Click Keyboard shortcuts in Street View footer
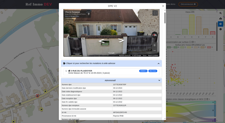Viewport: 225px width, 123px height. pyautogui.click(x=125, y=55)
